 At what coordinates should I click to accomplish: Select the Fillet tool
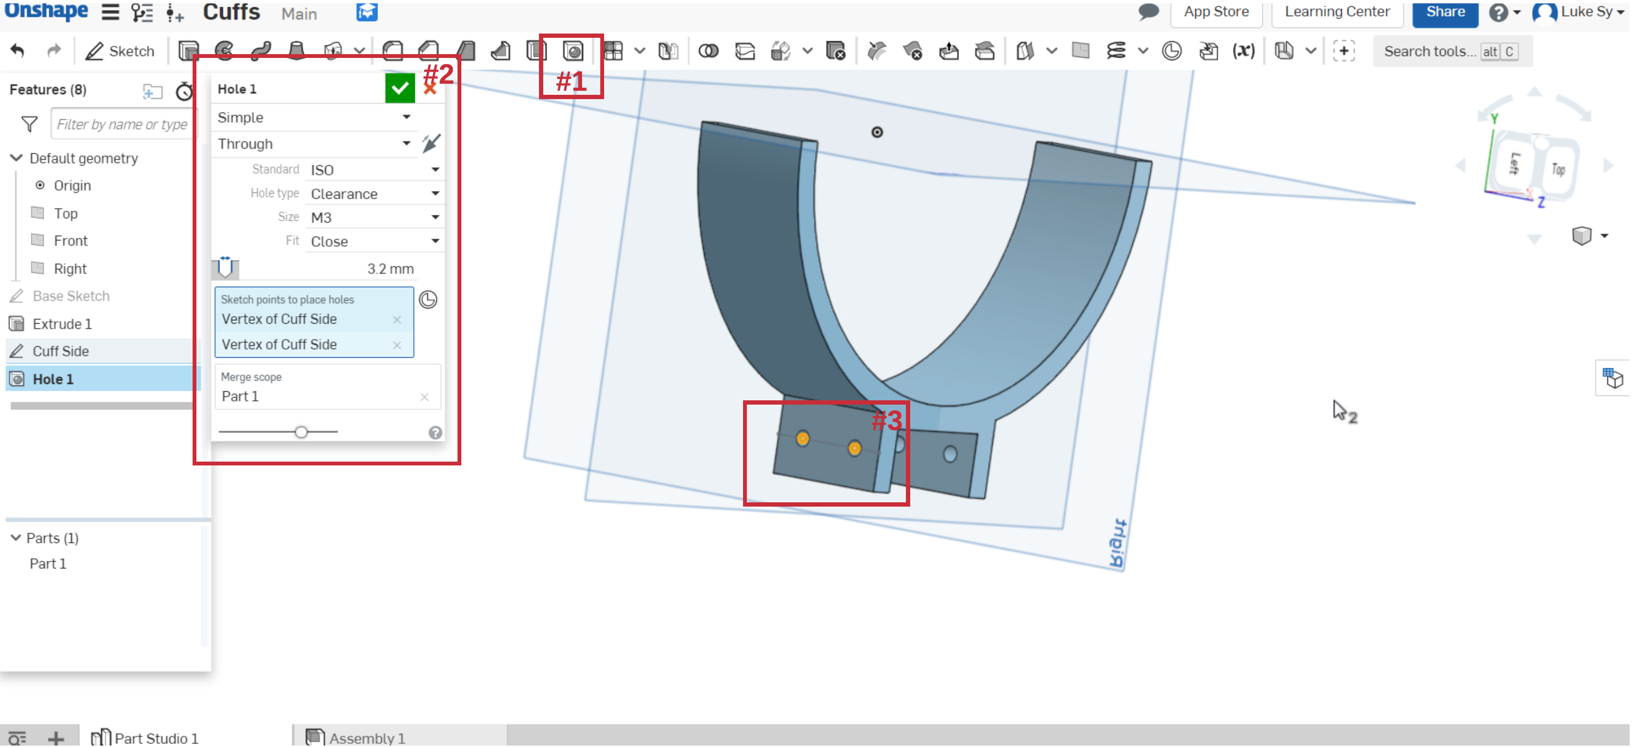(x=392, y=51)
